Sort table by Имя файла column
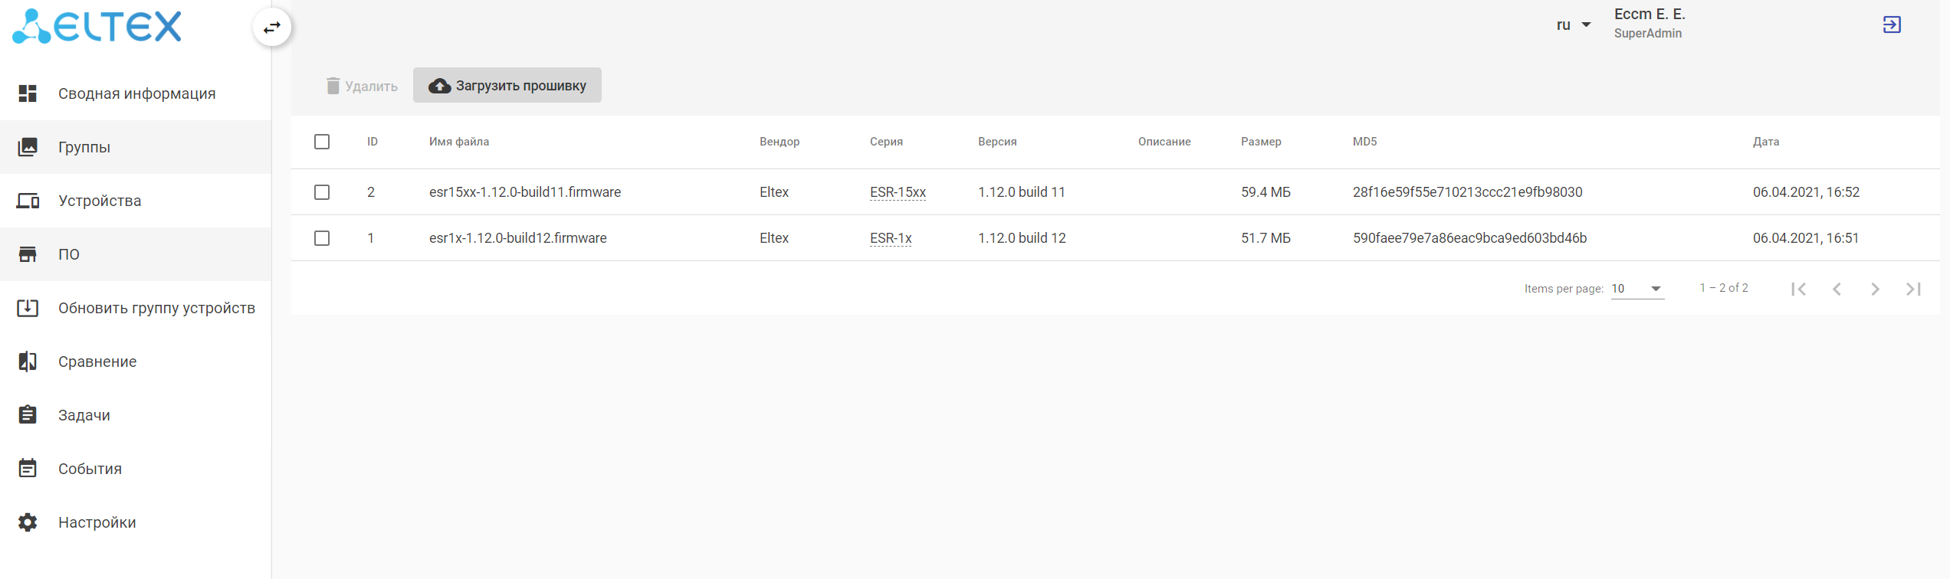This screenshot has height=579, width=1950. (458, 142)
